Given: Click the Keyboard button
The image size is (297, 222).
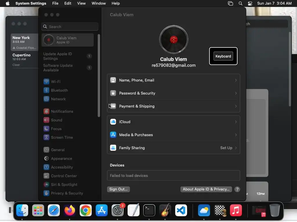Looking at the screenshot, I should 223,56.
